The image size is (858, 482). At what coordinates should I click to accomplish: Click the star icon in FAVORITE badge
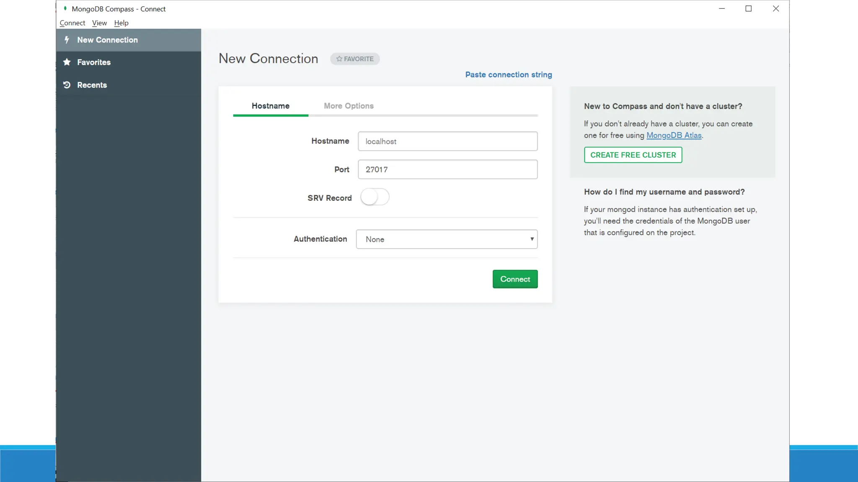pyautogui.click(x=339, y=59)
